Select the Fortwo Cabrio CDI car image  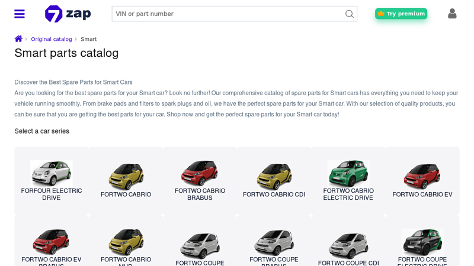274,176
